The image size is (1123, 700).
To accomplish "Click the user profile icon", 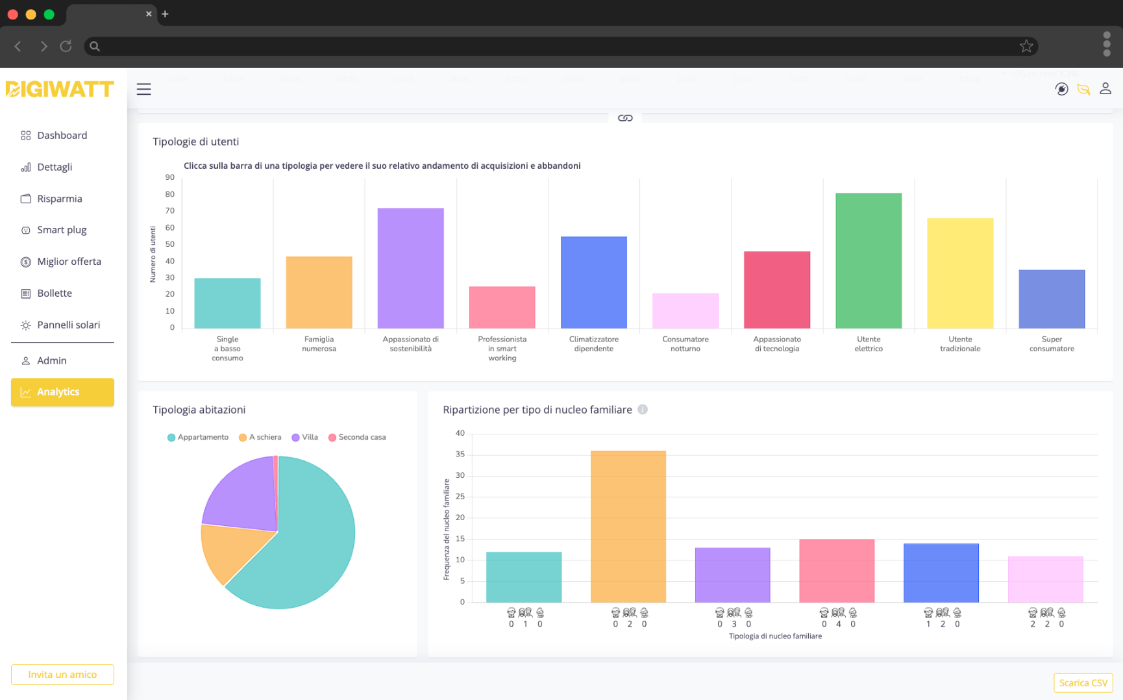I will pos(1105,89).
